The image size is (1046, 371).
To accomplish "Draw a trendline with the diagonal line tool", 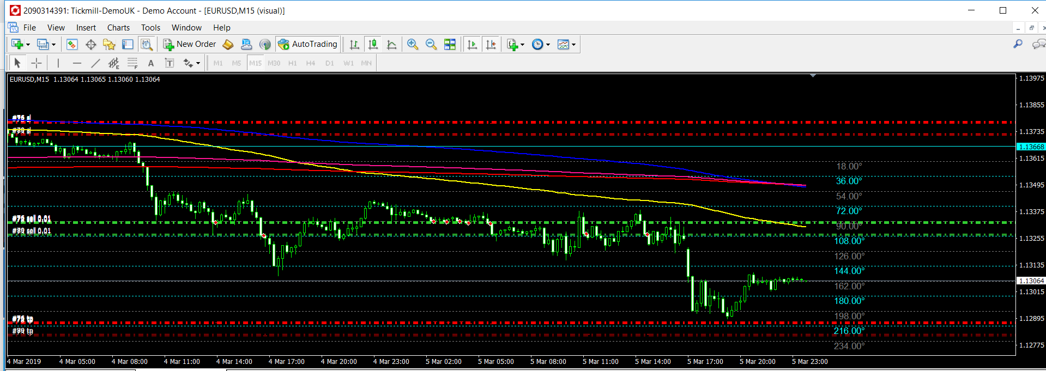I will (95, 63).
